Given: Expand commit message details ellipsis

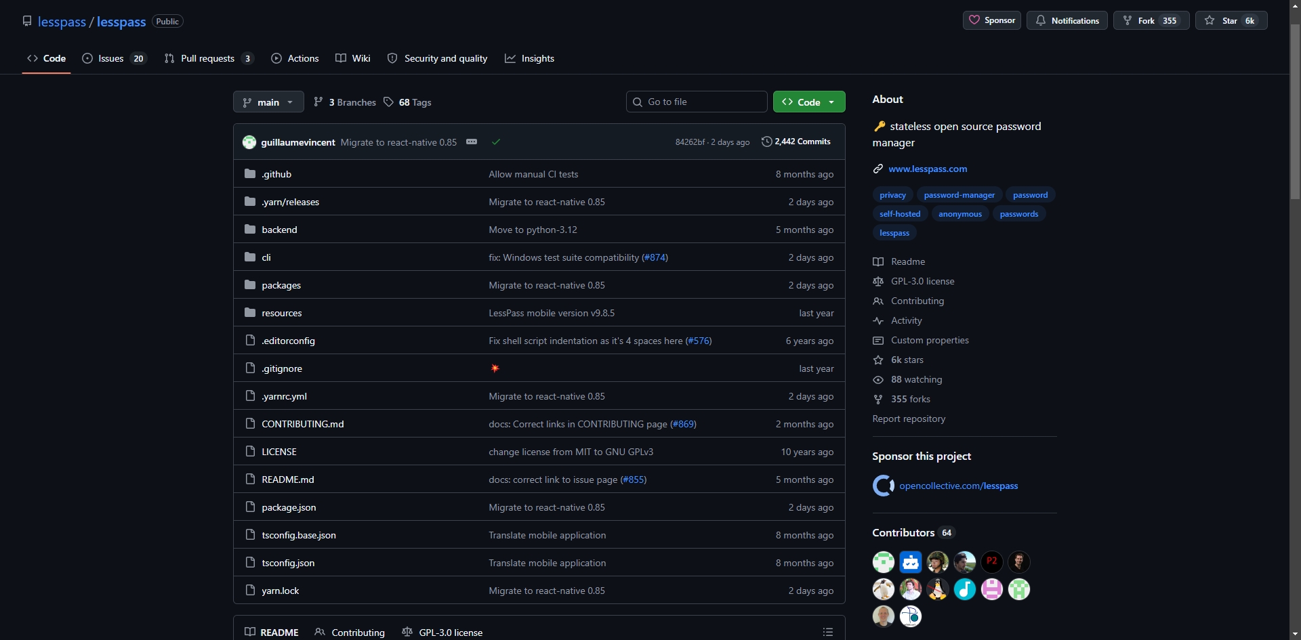Looking at the screenshot, I should click(x=472, y=142).
